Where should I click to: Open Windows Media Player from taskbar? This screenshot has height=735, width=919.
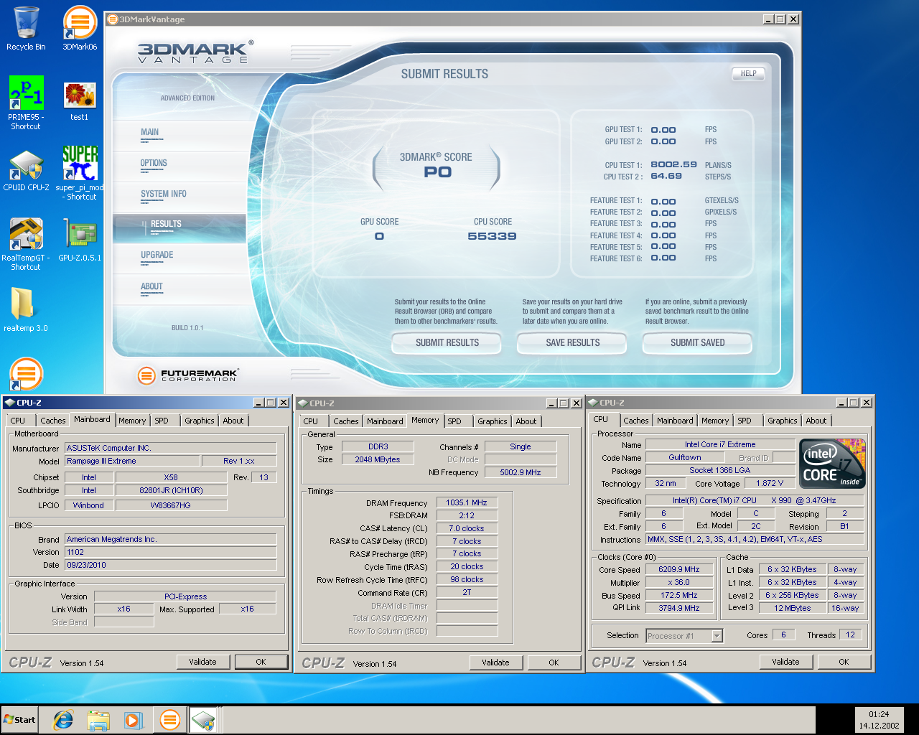click(x=134, y=720)
